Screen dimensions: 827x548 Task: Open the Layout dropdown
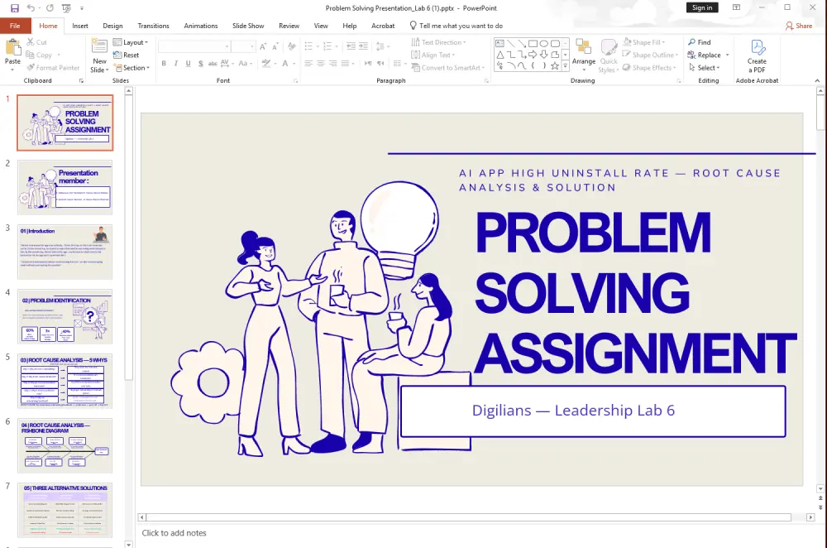[131, 42]
